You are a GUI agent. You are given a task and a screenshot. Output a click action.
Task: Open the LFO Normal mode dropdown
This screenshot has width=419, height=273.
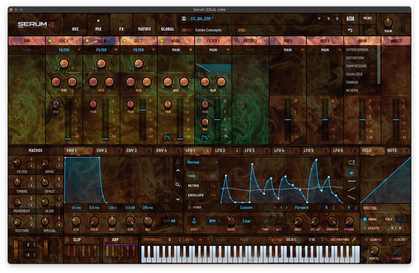203,162
